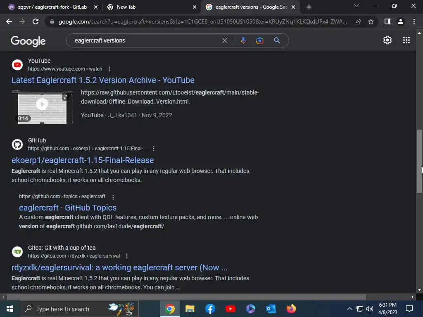Open eaglercraft · GitHub Topics link
Image resolution: width=423 pixels, height=317 pixels.
[68, 208]
